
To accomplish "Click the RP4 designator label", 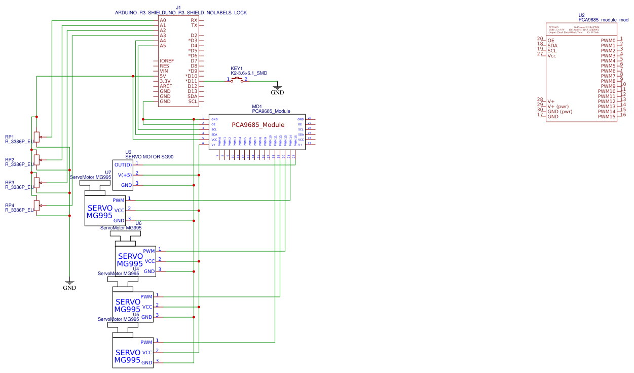I will 10,205.
